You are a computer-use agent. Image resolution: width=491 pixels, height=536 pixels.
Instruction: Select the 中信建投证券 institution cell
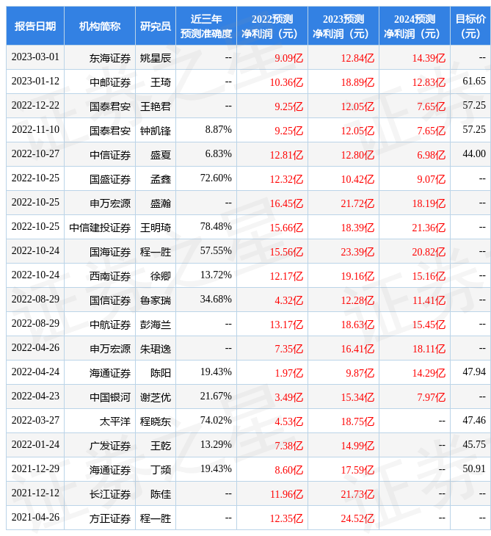click(x=99, y=228)
